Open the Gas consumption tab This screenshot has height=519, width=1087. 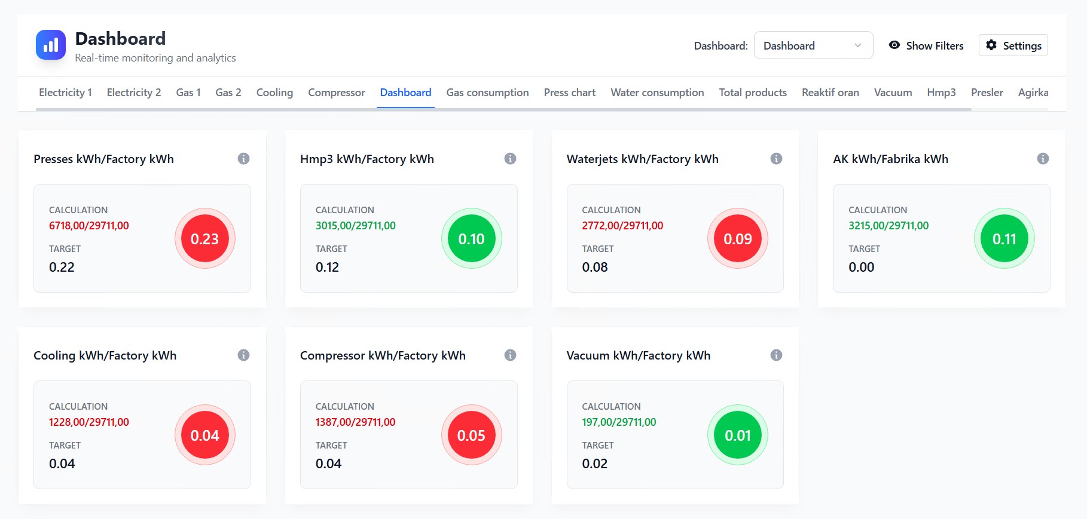(x=487, y=93)
